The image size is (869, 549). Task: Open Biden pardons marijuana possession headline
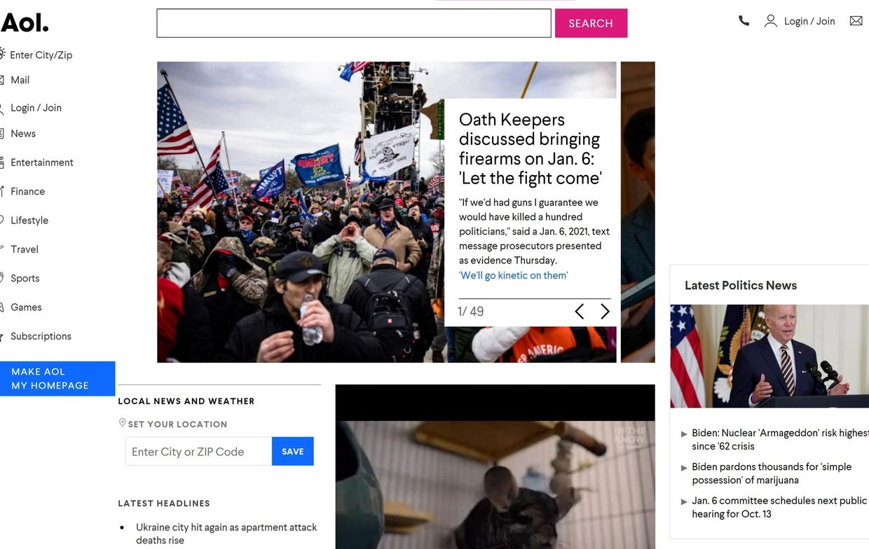[x=772, y=473]
